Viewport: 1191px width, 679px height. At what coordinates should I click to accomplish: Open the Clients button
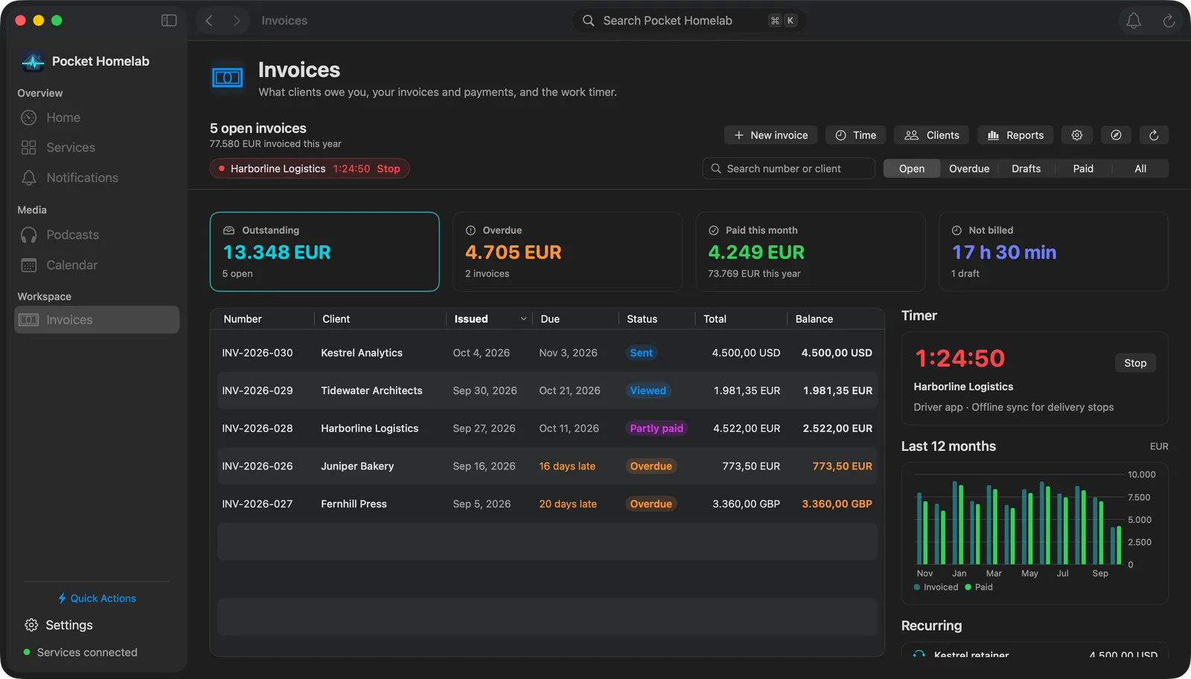click(931, 135)
